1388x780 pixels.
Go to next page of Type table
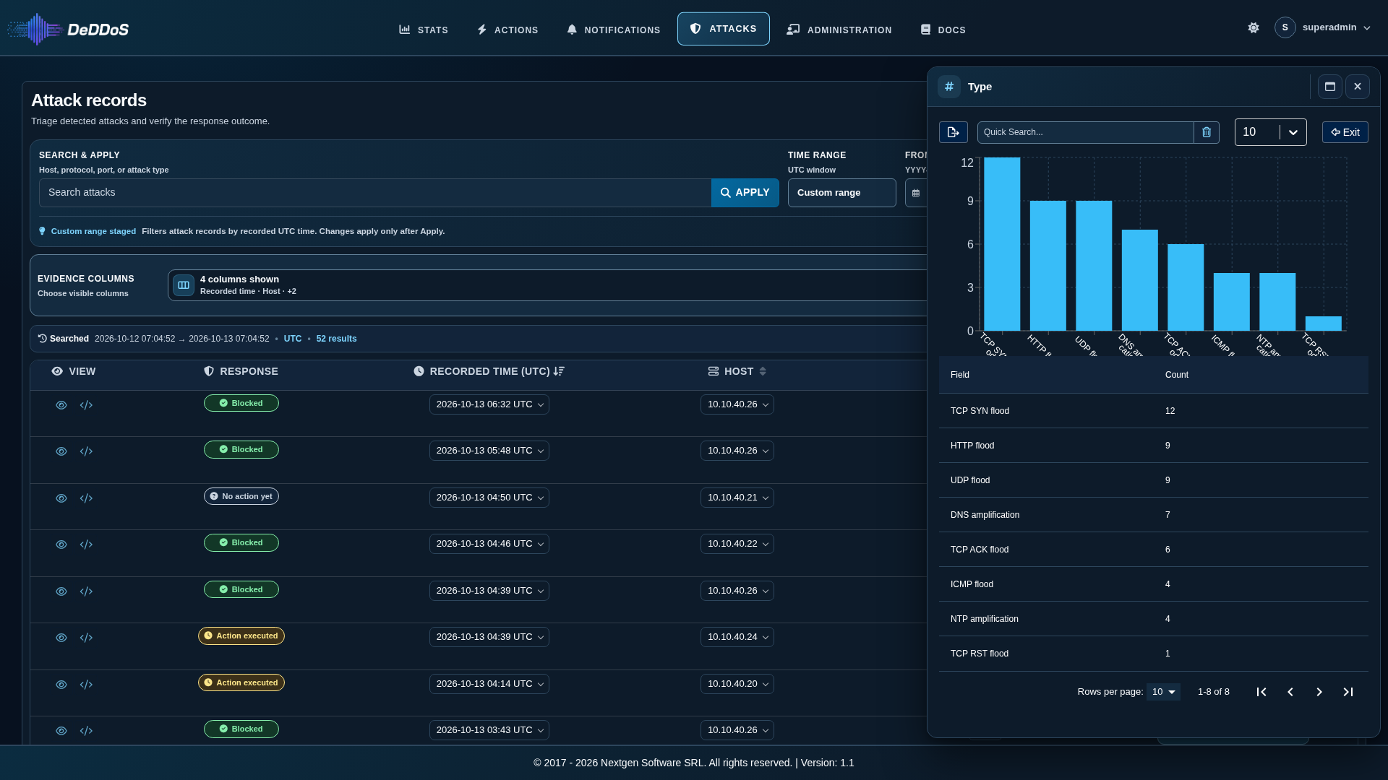1319,692
